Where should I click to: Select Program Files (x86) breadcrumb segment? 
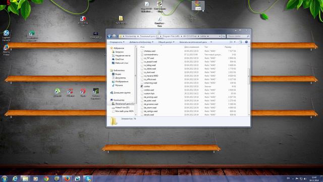[x=171, y=36]
